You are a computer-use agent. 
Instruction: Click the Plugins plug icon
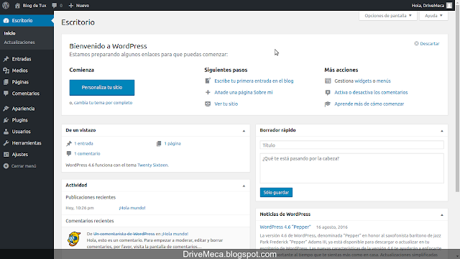[6, 120]
